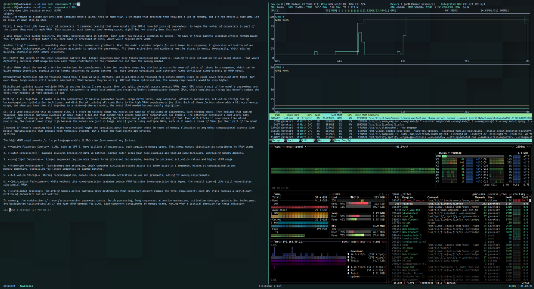Open the filter field in proc box

point(406,194)
